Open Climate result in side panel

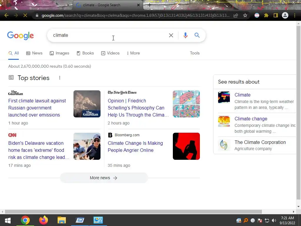[x=243, y=95]
